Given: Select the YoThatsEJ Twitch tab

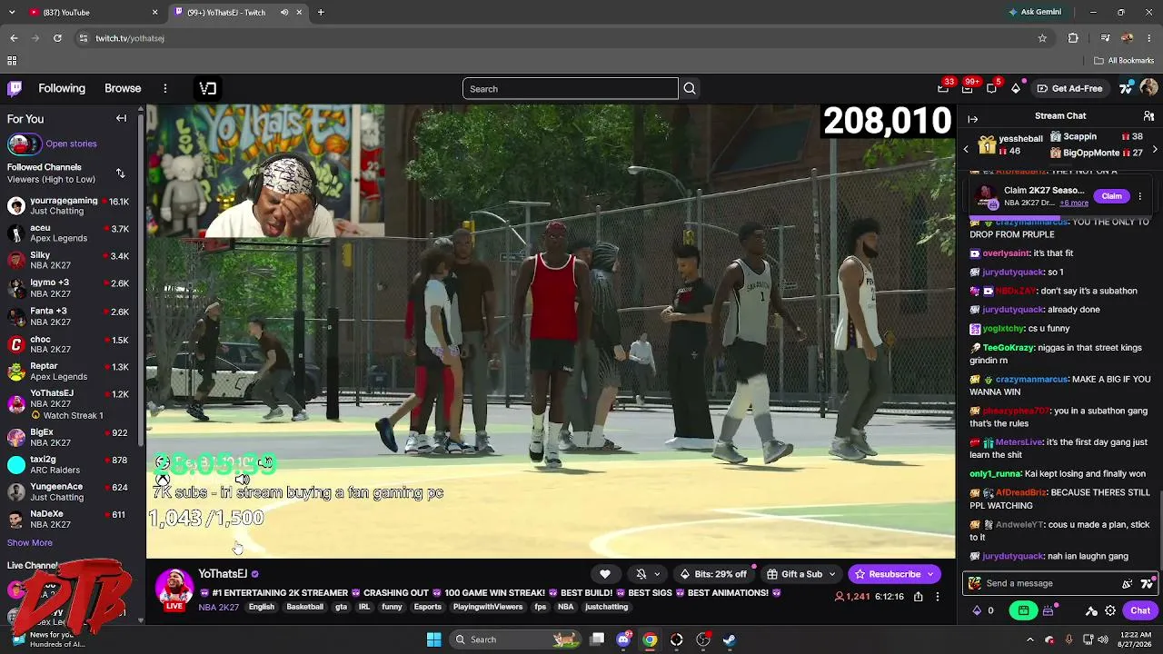Looking at the screenshot, I should tap(238, 13).
